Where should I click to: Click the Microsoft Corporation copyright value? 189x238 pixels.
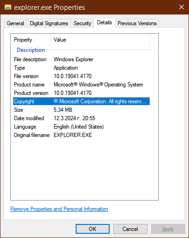tap(100, 101)
